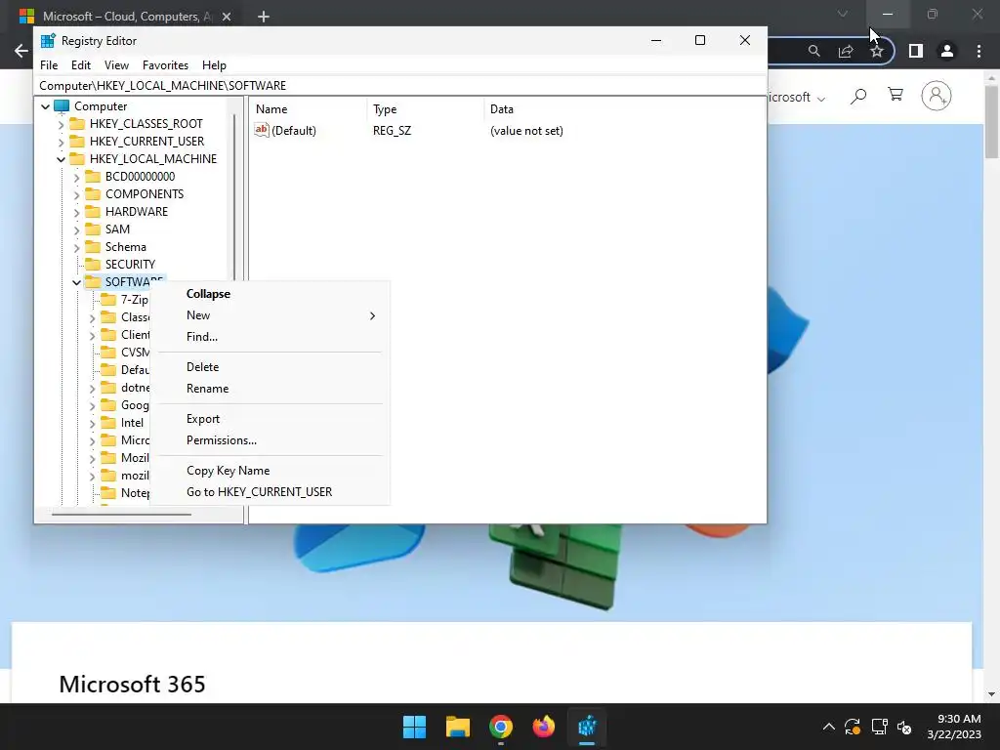Select HKEY_CLASSES_ROOT folder icon
Screen dimensions: 1000x750
pos(77,123)
